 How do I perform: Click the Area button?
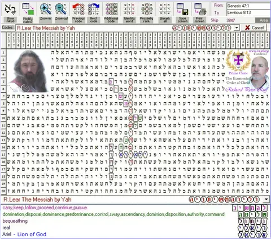pyautogui.click(x=263, y=20)
